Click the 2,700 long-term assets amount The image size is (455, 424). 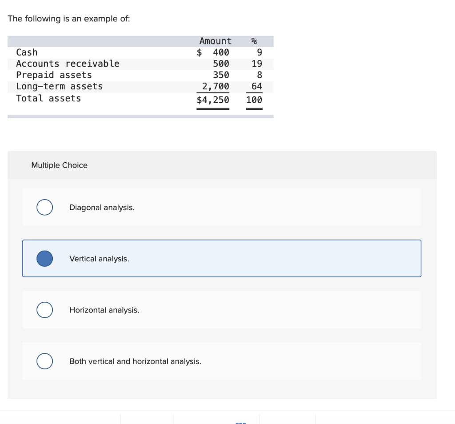point(216,86)
